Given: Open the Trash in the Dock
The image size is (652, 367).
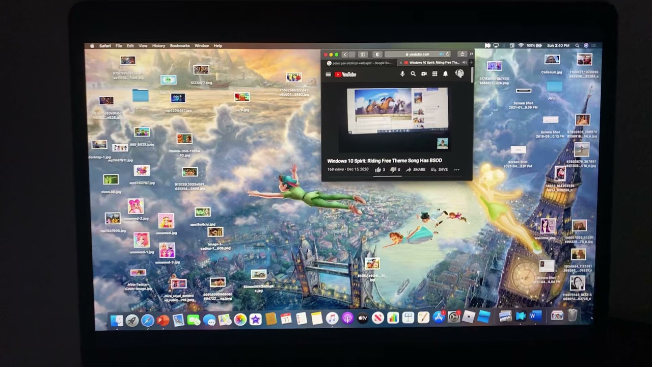Looking at the screenshot, I should click(x=573, y=316).
